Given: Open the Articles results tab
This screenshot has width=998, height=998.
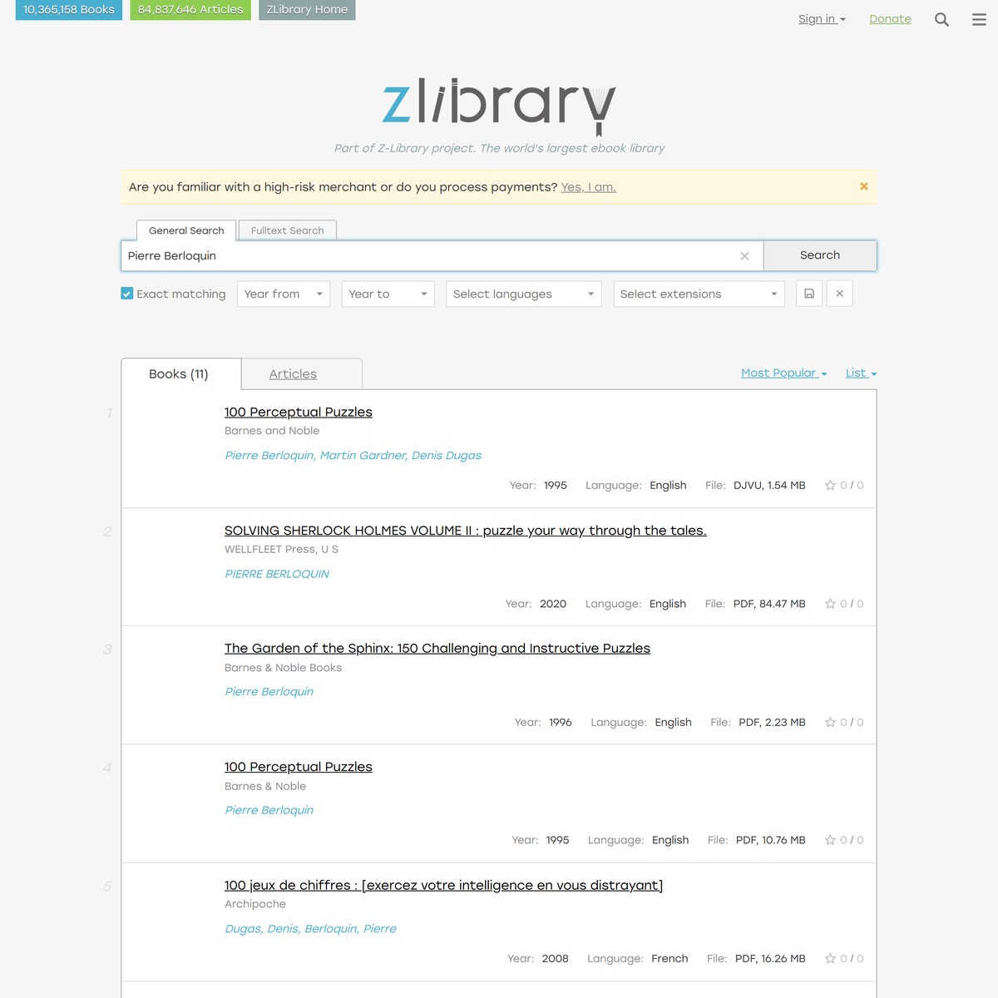Looking at the screenshot, I should [292, 373].
